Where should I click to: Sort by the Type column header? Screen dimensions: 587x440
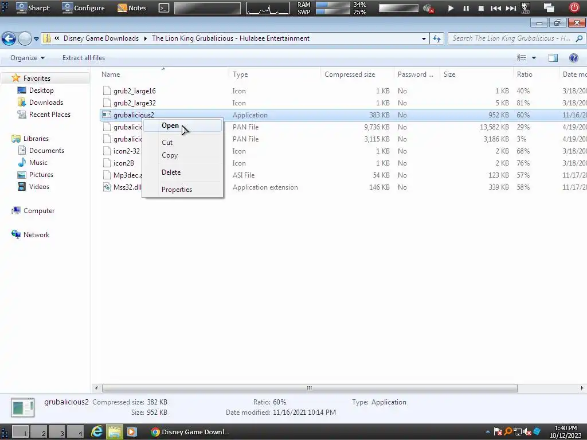pos(275,74)
